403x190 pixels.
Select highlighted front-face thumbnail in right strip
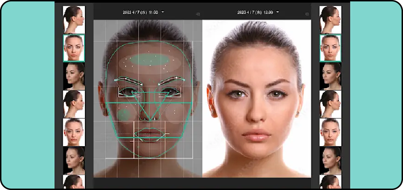coord(330,48)
